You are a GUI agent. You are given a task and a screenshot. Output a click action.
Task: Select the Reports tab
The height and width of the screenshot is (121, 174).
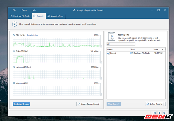pos(39,16)
